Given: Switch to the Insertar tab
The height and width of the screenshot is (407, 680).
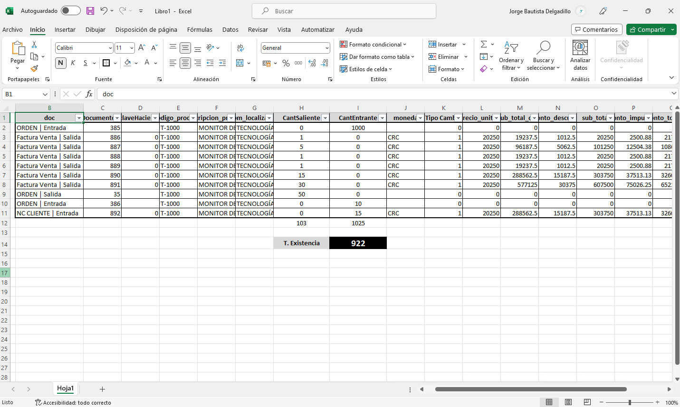Looking at the screenshot, I should point(65,29).
